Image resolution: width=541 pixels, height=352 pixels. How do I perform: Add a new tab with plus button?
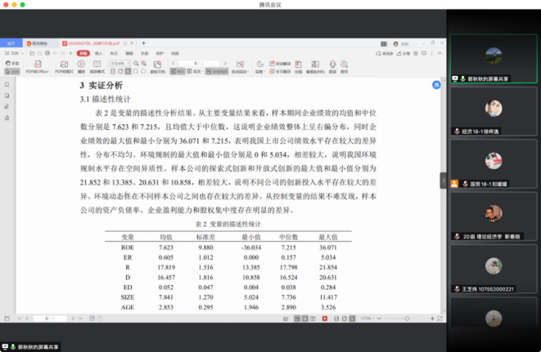tap(143, 43)
